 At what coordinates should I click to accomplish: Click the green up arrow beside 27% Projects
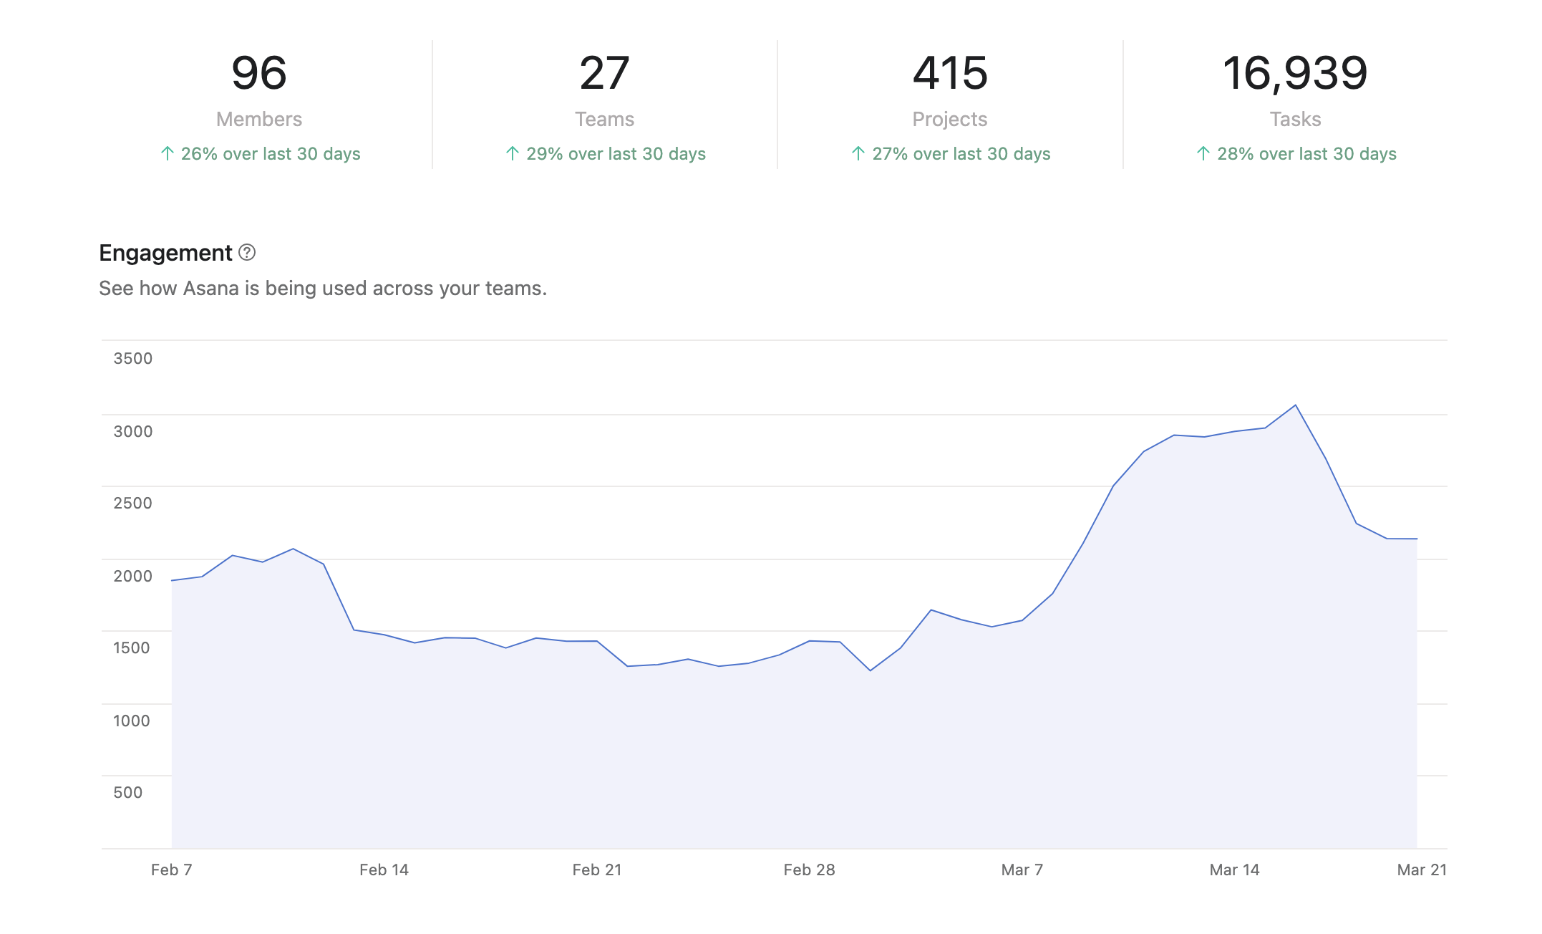858,154
